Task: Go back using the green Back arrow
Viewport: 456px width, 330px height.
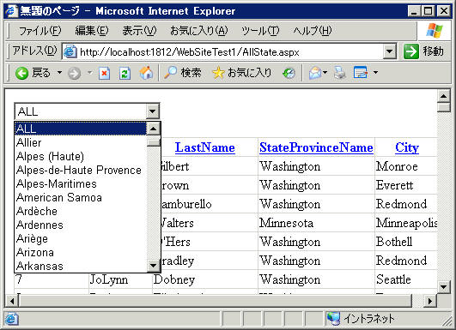Action: click(33, 73)
